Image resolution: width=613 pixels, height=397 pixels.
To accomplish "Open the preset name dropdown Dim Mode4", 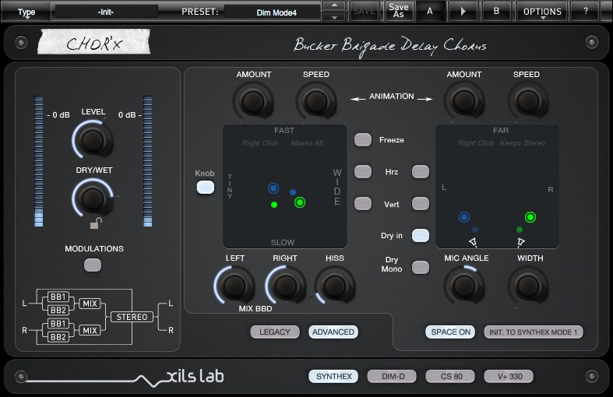I will (272, 12).
